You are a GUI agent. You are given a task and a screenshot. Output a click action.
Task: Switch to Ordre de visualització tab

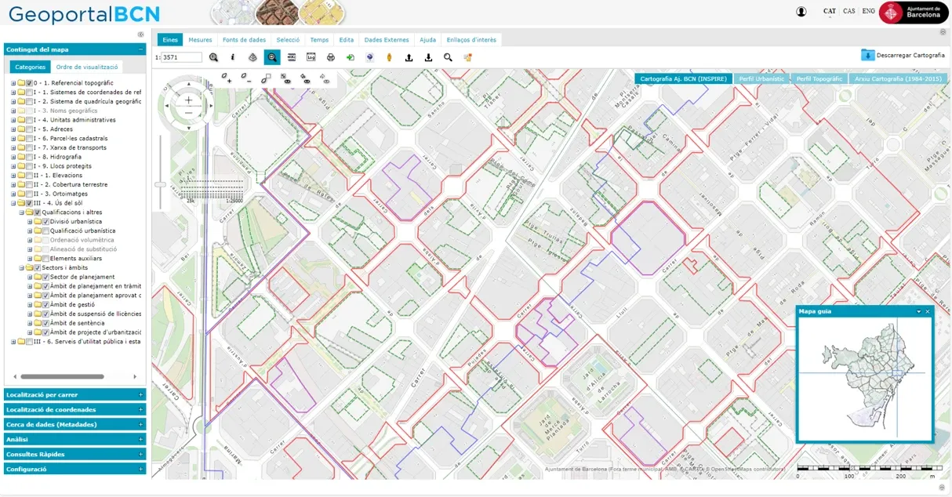pos(87,67)
